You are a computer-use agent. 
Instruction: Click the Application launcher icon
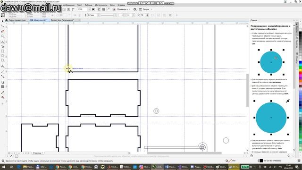[x=141, y=9]
